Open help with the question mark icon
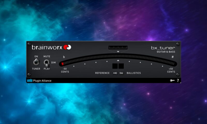 [178, 81]
